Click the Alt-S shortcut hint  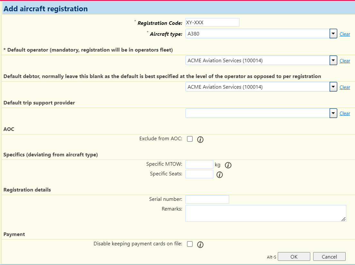pos(271,257)
